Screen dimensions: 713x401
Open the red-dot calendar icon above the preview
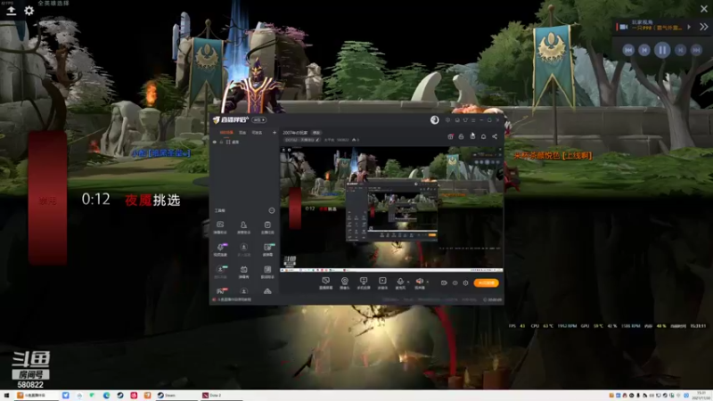[450, 137]
